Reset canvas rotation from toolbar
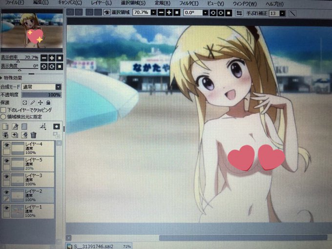The image size is (332, 249). pos(228,13)
